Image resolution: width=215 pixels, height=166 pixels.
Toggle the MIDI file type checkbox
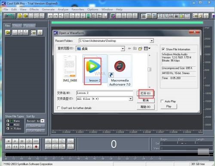[8, 125]
